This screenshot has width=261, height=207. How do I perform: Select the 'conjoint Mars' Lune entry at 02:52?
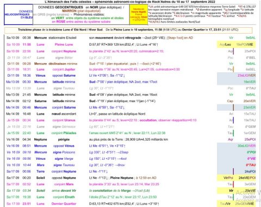point(64,184)
